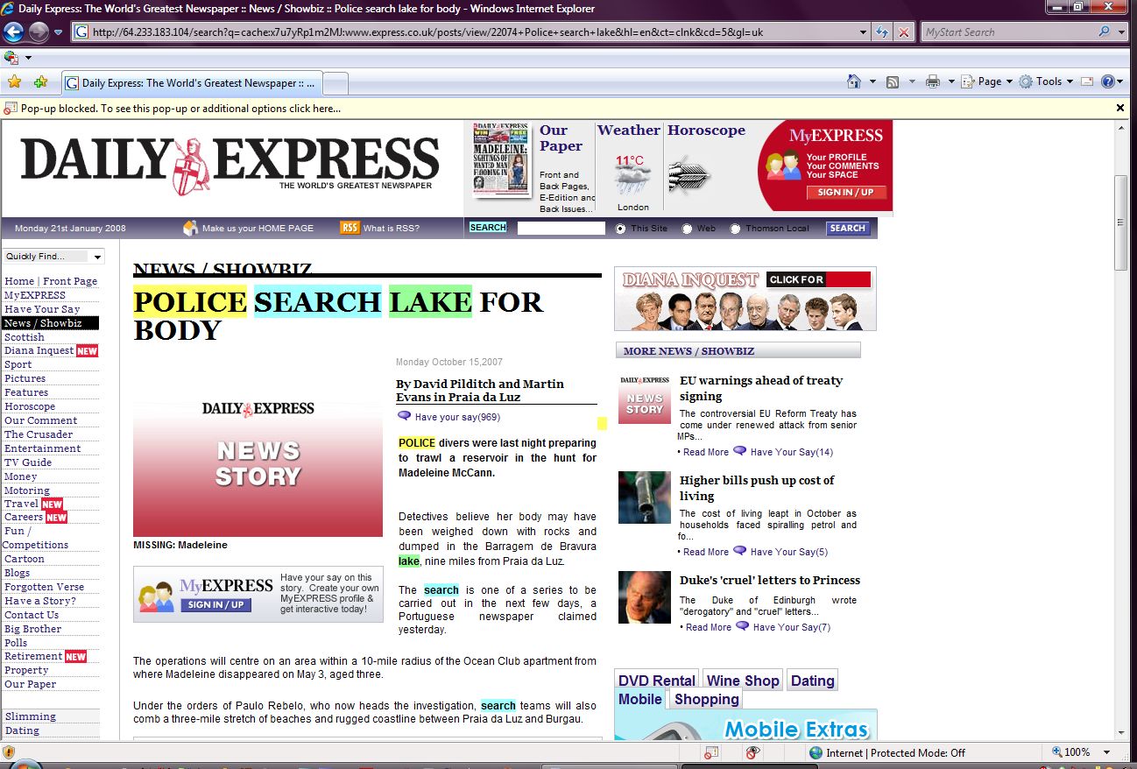The image size is (1137, 769).
Task: Click the browser Back arrow button
Action: [13, 32]
